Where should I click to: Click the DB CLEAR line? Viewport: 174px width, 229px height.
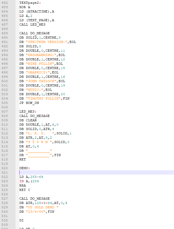(x=28, y=120)
